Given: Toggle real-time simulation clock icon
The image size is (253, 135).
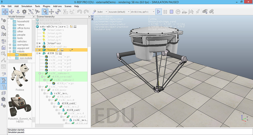Looking at the screenshot, I should click(x=178, y=12).
